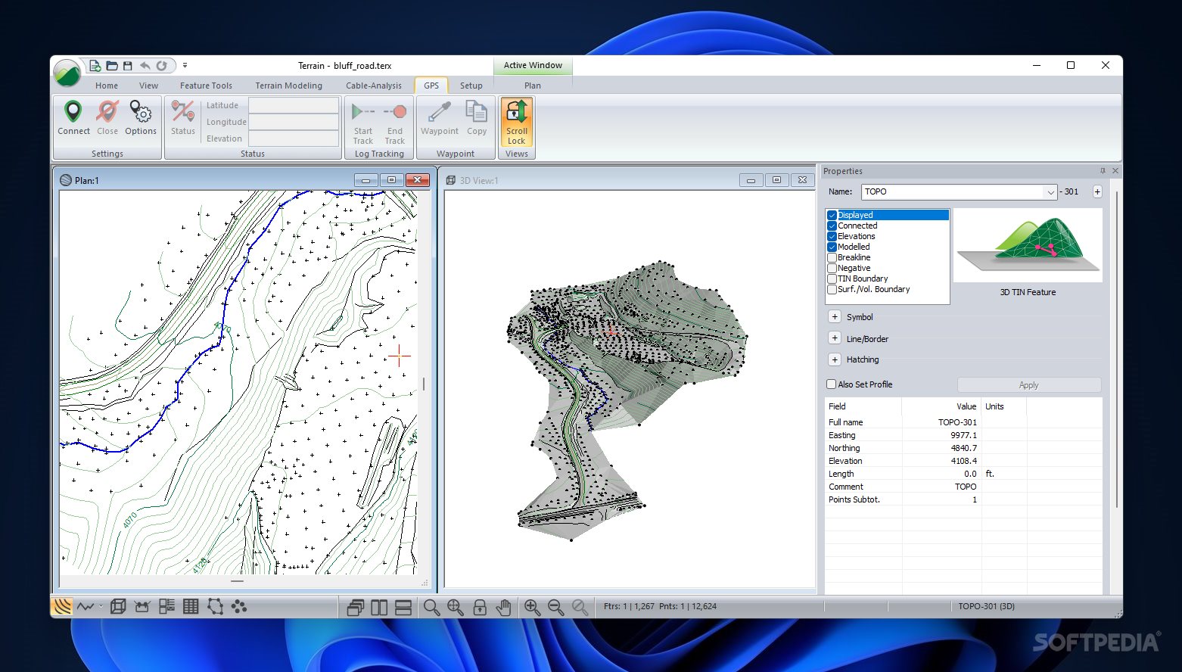Click the Longitude field
Image resolution: width=1182 pixels, height=672 pixels.
pyautogui.click(x=294, y=122)
